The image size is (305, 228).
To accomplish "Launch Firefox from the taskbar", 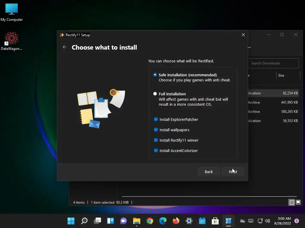I will coord(176,221).
